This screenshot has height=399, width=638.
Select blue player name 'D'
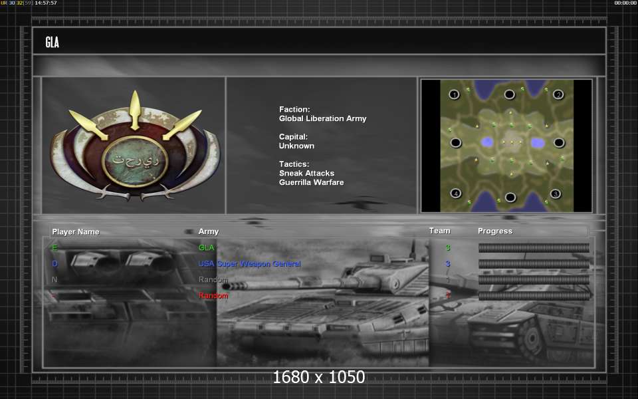[55, 263]
